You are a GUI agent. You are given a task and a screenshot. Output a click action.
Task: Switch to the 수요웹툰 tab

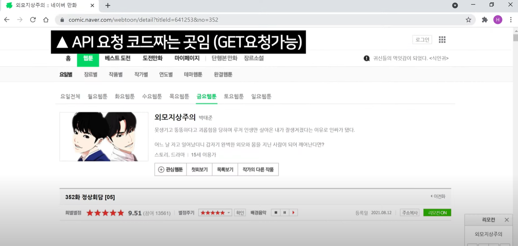(152, 97)
